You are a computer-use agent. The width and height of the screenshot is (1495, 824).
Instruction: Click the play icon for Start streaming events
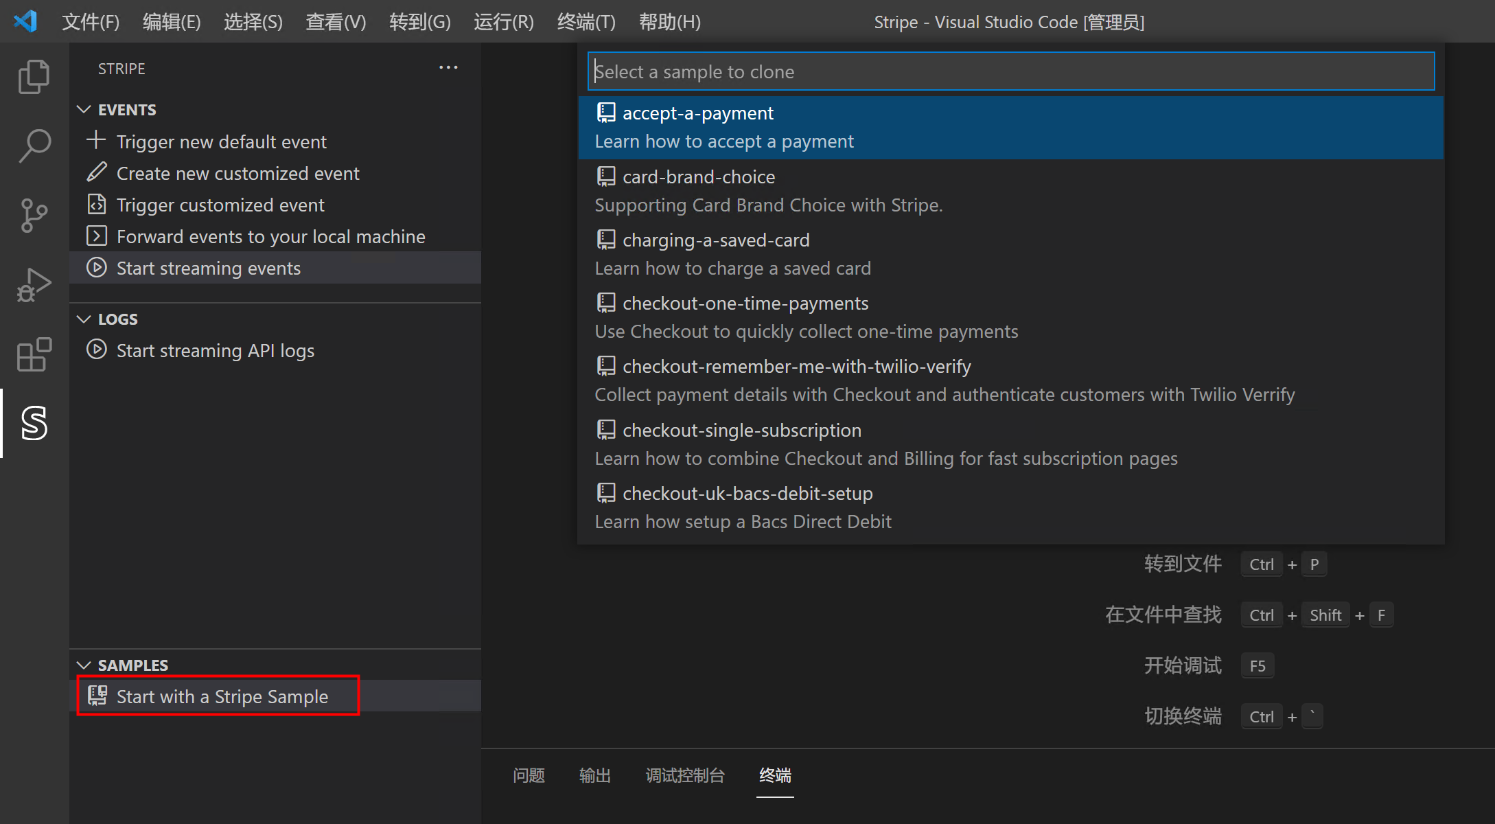[96, 267]
